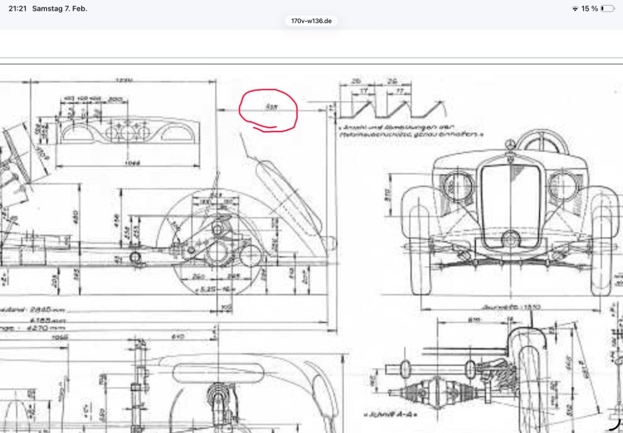Click the dashboard panel with three gauges
Viewport: 623px width, 433px height.
126,132
